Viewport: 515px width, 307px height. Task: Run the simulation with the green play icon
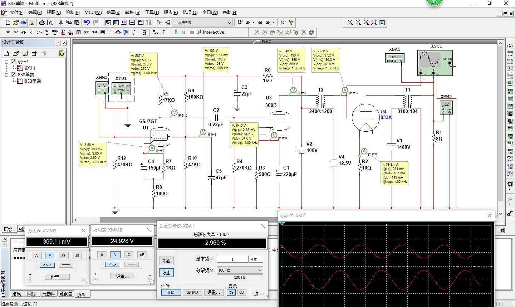click(x=176, y=32)
